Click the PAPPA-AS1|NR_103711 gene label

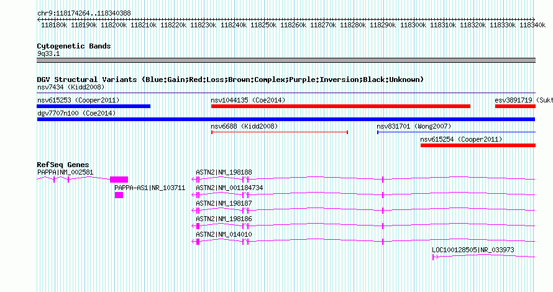(150, 188)
